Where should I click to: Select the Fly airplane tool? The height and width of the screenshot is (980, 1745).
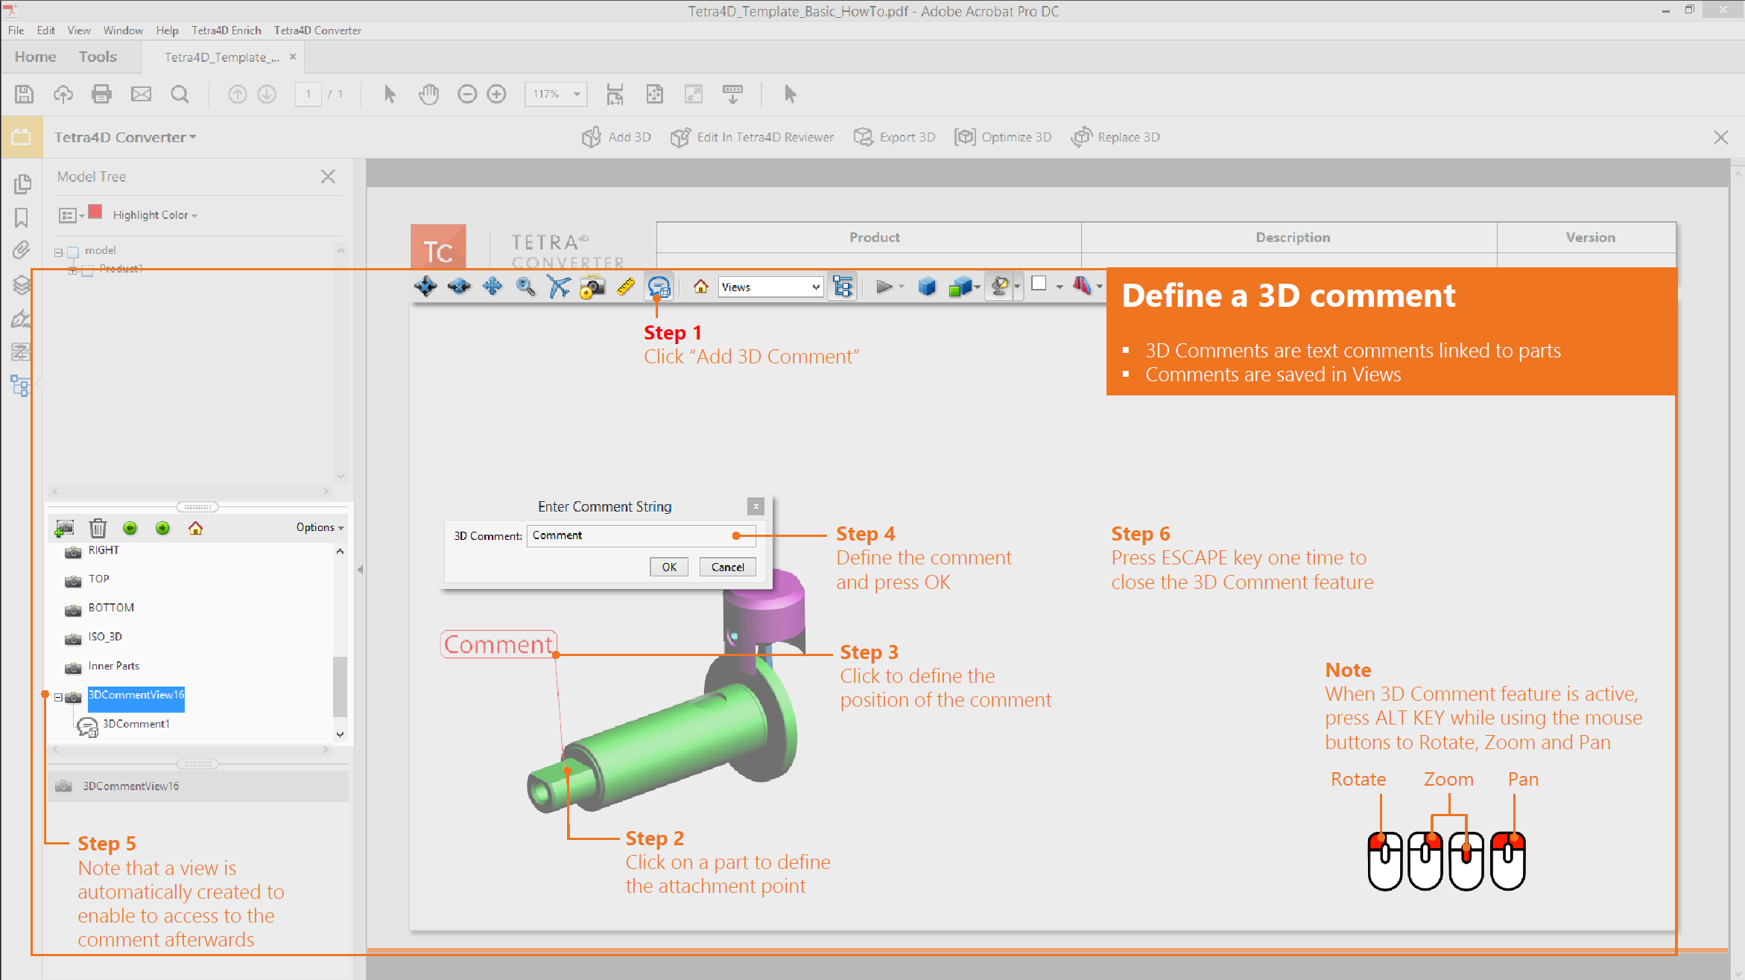pyautogui.click(x=558, y=287)
